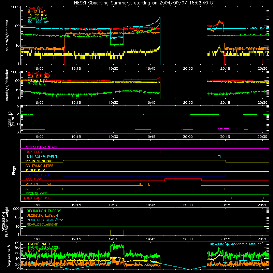Click the 0.3-0.8 MeV legend label

tap(39, 77)
